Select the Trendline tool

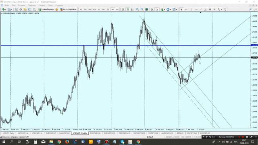pyautogui.click(x=201, y=9)
